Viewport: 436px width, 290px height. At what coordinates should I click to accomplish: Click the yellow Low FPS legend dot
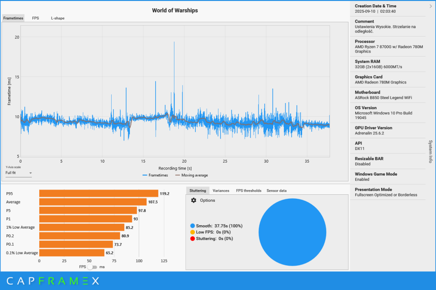[x=192, y=232]
